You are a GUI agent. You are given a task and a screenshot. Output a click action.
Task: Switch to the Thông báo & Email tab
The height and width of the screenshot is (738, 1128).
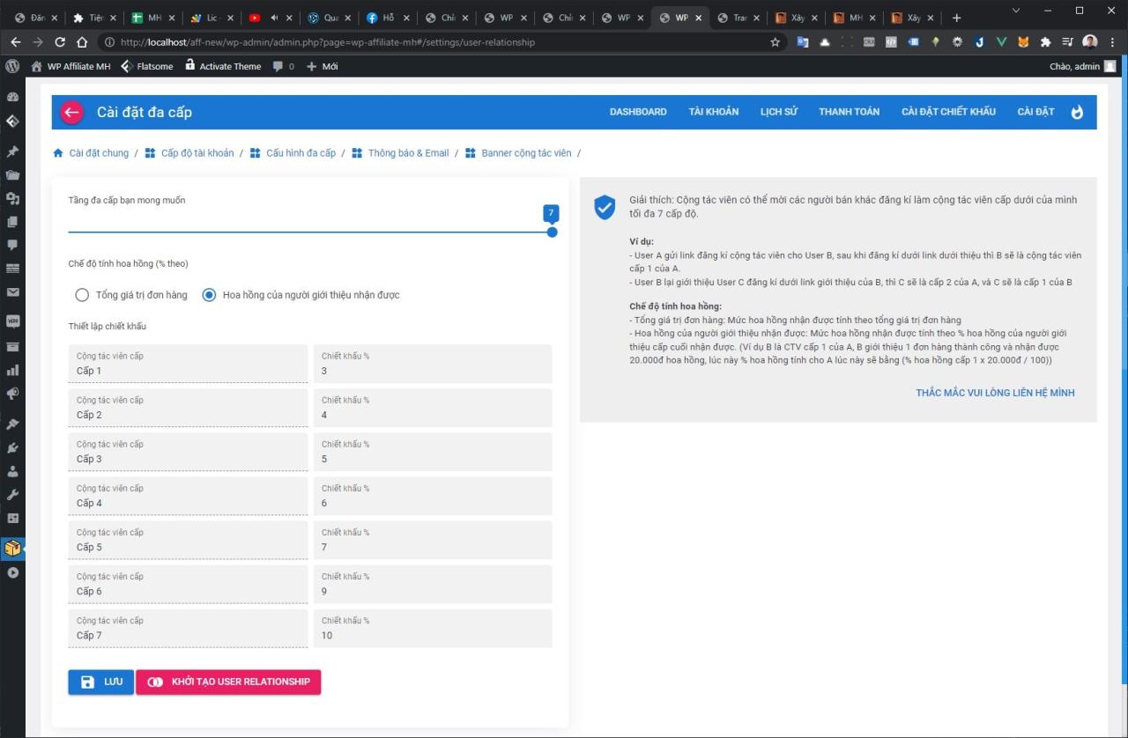408,152
